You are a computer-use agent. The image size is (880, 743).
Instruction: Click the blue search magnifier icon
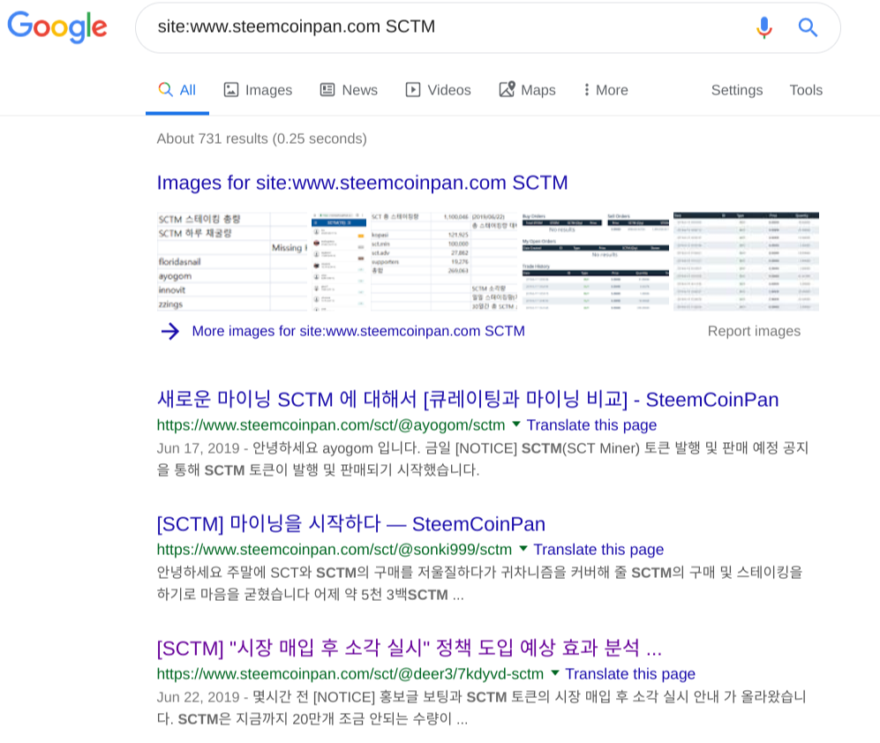pyautogui.click(x=808, y=27)
